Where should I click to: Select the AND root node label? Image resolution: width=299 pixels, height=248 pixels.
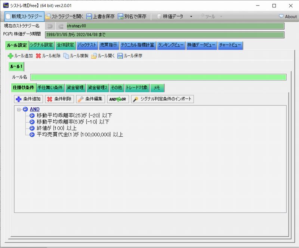(35, 109)
